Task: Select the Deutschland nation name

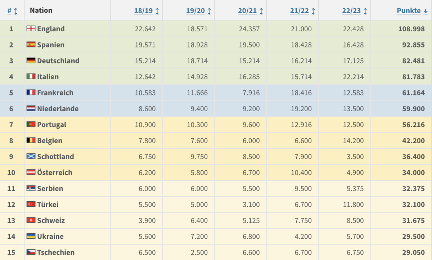Action: [x=58, y=60]
